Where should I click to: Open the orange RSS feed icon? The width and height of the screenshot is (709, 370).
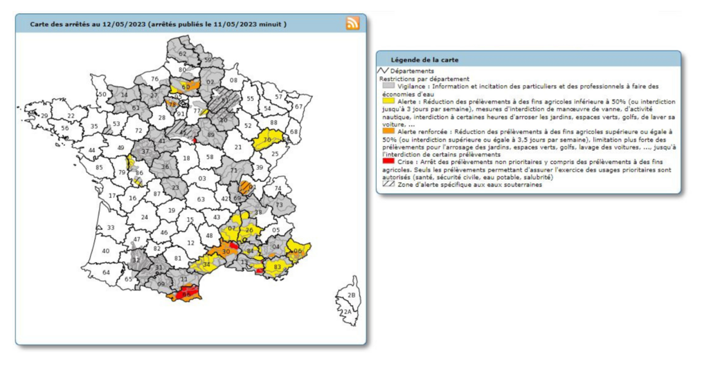[352, 24]
